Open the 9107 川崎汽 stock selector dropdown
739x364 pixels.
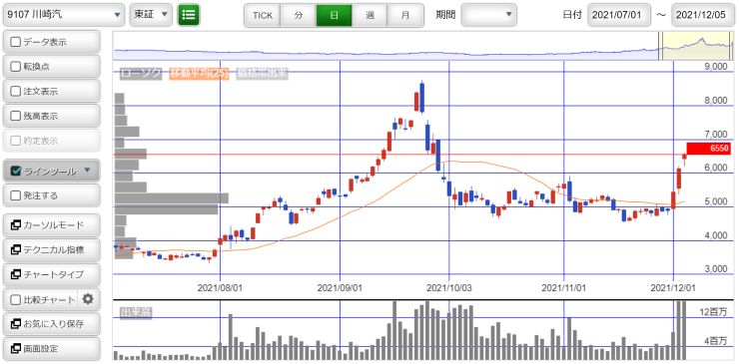pos(64,15)
